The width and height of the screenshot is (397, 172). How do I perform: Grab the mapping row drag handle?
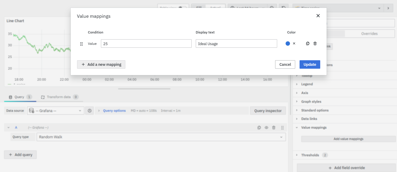tap(81, 44)
